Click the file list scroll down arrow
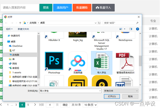The image size is (160, 109). click(140, 85)
